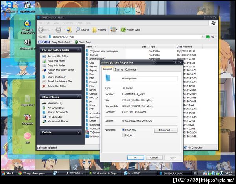Collapse the Other Places panel
Screen dimensions: 236x184
click(x=79, y=97)
